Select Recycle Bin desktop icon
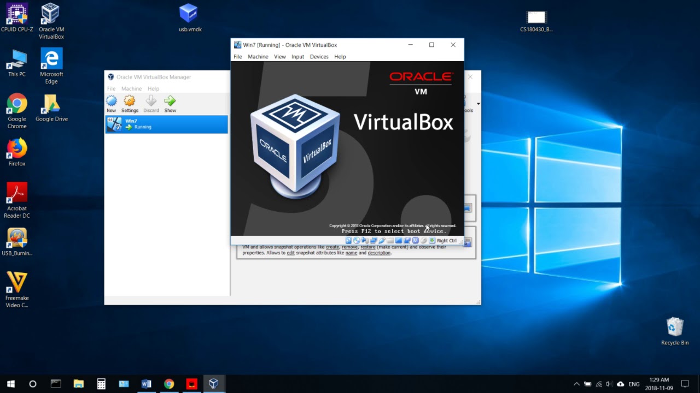The width and height of the screenshot is (700, 393). coord(675,331)
